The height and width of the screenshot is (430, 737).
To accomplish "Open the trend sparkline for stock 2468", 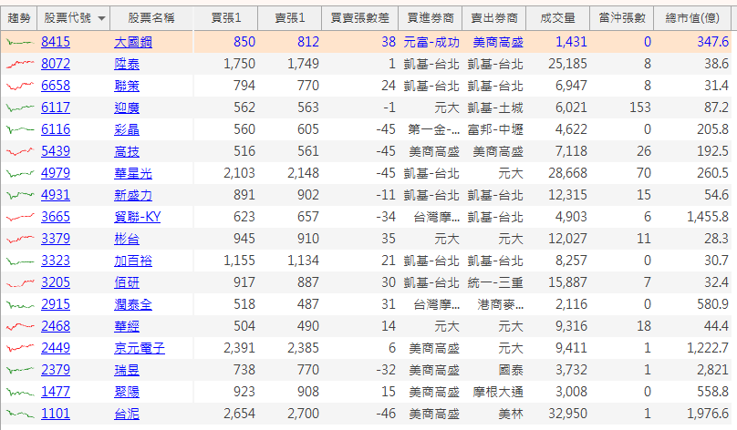I will [x=20, y=327].
